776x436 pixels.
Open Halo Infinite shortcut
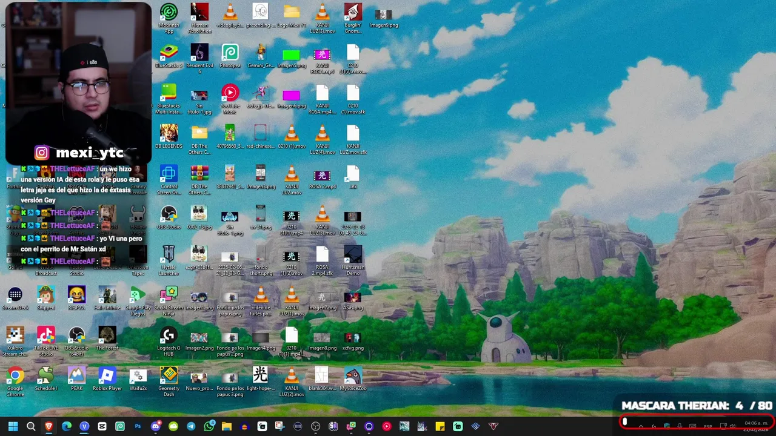[x=107, y=299]
